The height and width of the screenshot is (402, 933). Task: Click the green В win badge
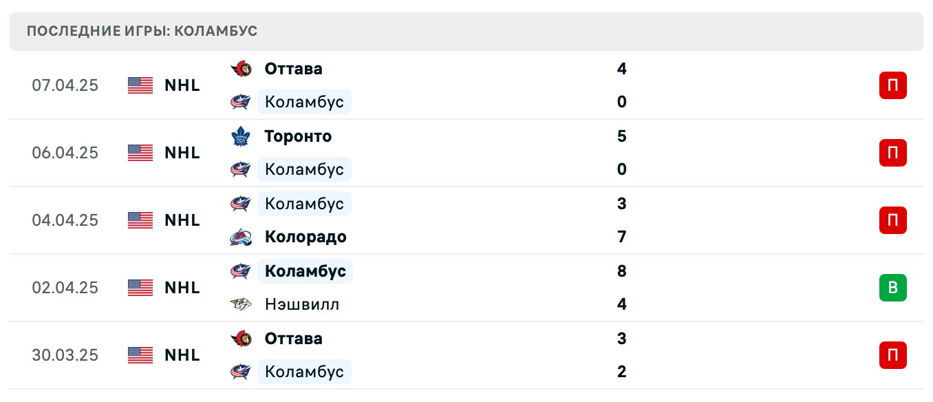pyautogui.click(x=893, y=288)
